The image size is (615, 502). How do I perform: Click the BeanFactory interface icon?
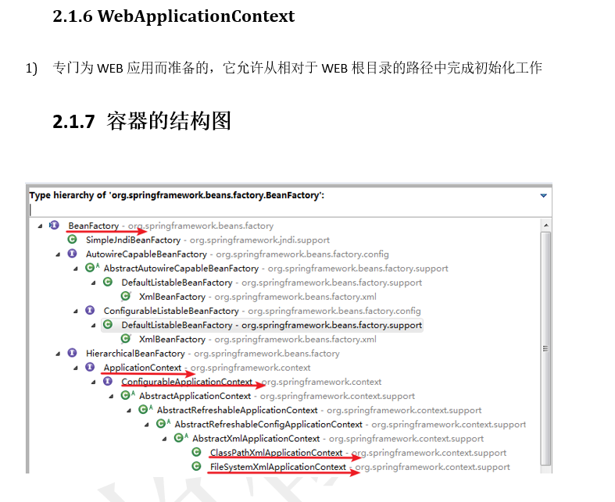click(x=54, y=226)
